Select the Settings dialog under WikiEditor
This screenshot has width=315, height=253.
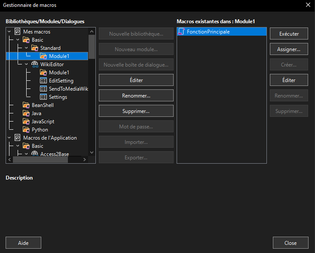coord(58,97)
